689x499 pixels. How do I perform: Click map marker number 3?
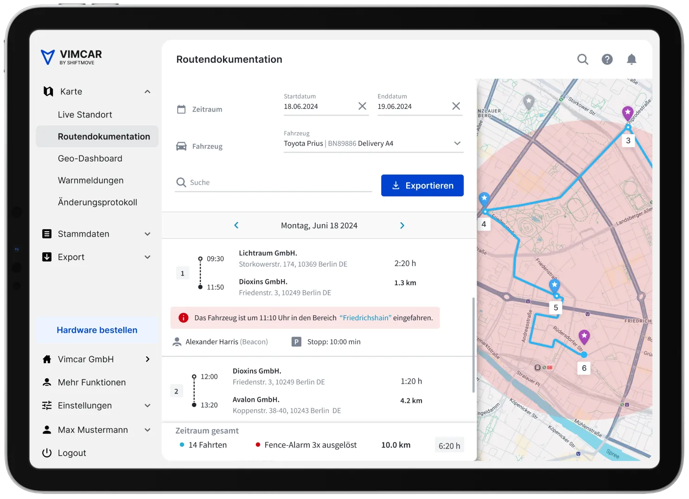(x=628, y=140)
